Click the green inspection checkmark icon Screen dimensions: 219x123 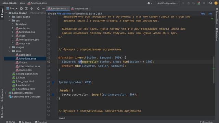point(212,18)
